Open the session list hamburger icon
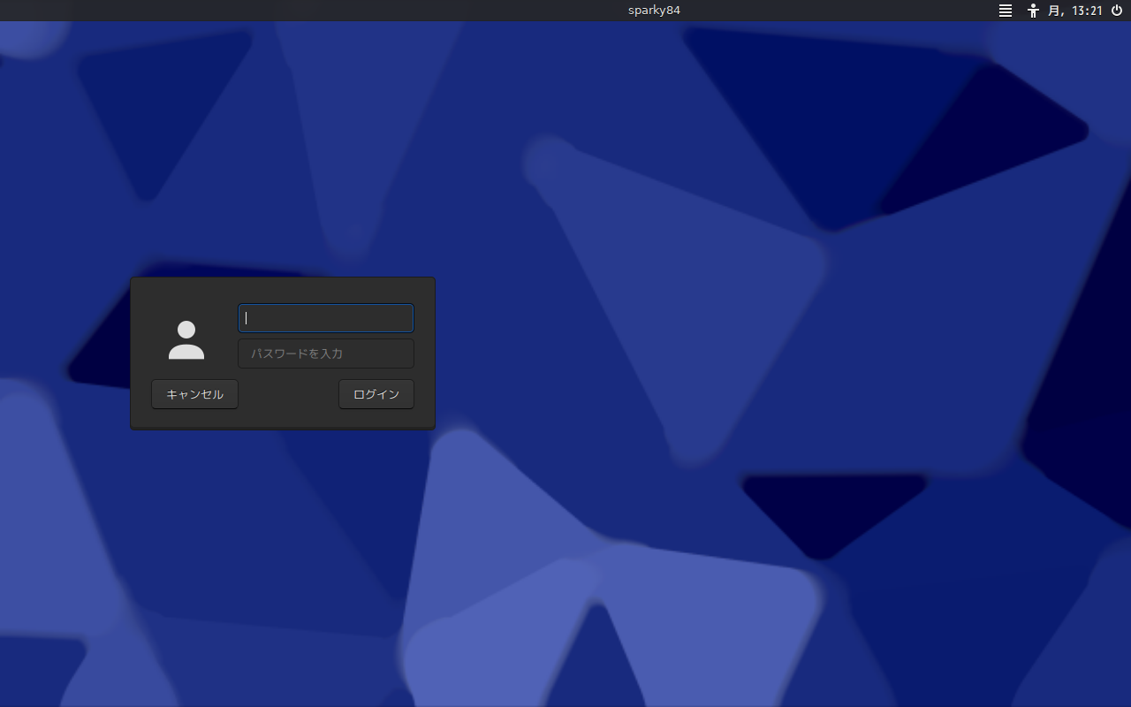 click(x=1006, y=11)
